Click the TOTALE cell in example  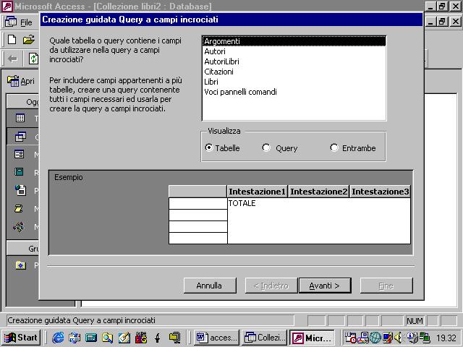tap(242, 203)
